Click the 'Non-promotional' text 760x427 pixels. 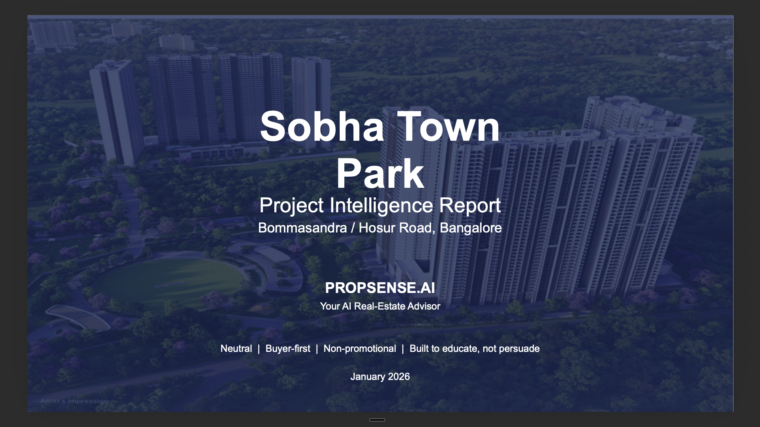(359, 349)
